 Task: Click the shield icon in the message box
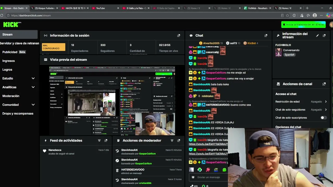(193, 177)
